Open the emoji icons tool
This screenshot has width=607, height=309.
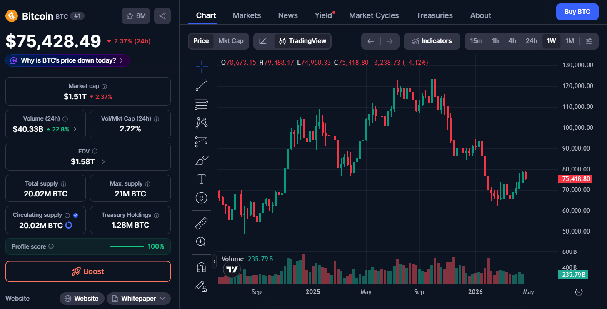(202, 198)
